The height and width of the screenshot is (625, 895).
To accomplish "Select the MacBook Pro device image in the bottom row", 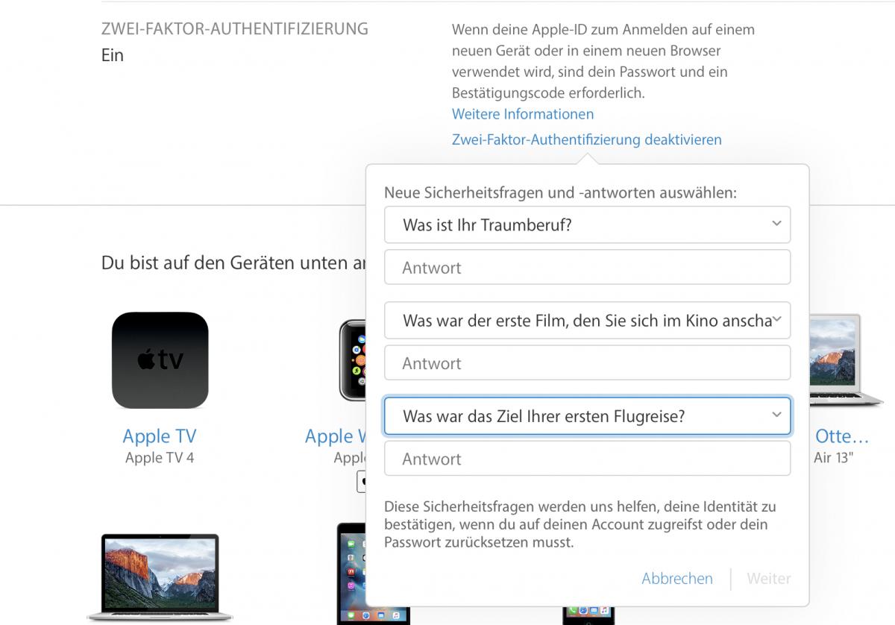I will (160, 577).
